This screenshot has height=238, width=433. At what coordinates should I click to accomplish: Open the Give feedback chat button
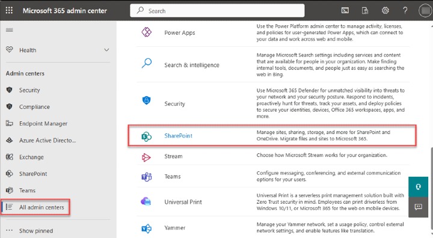419,207
